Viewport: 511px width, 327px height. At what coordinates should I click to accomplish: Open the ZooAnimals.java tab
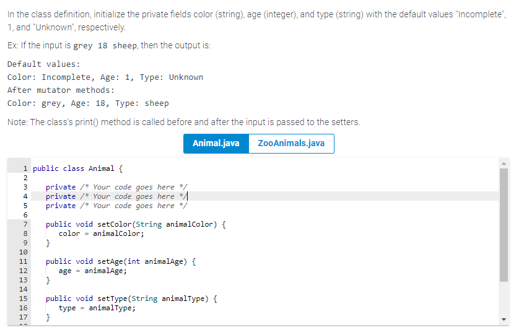291,143
